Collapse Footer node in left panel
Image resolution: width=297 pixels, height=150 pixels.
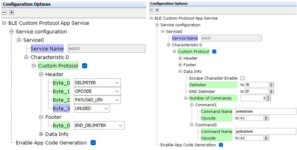41,117
